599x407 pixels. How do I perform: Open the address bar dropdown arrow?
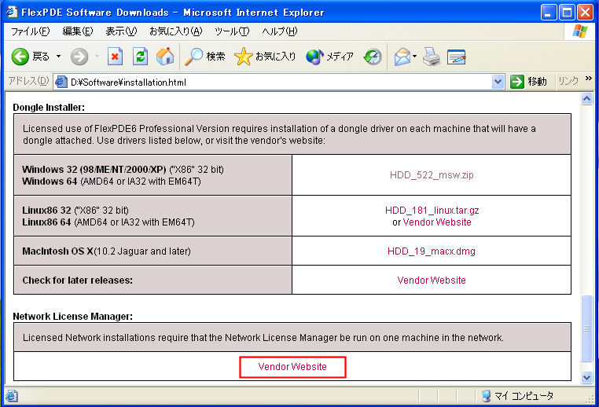tap(498, 82)
